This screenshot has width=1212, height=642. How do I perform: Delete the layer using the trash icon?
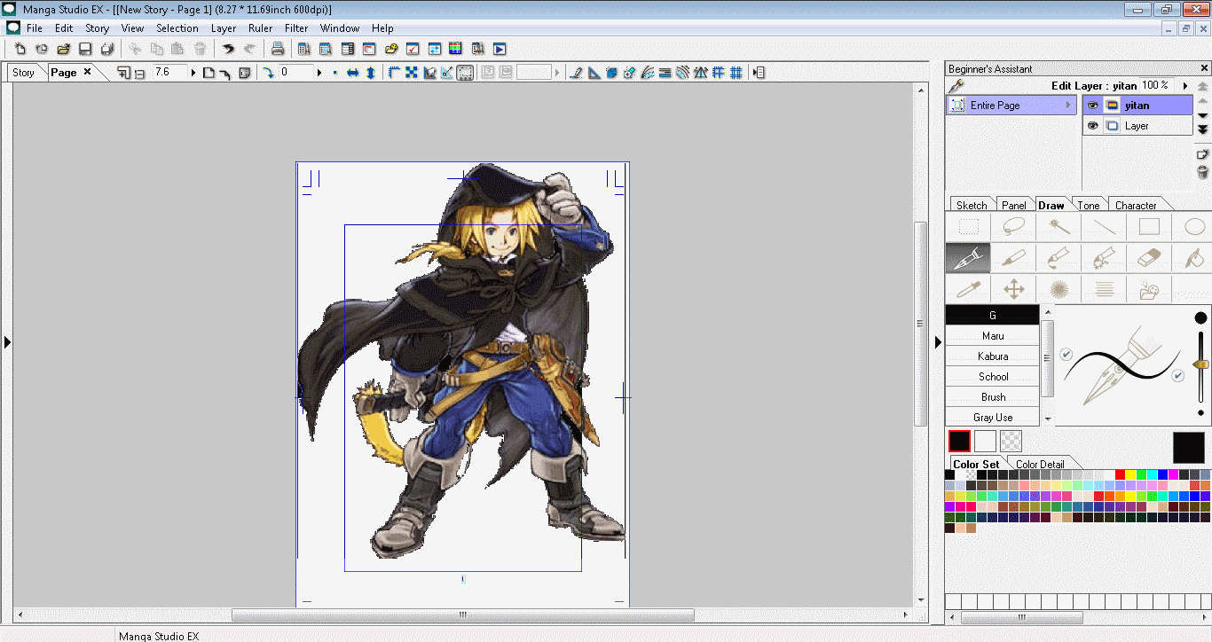(x=1203, y=172)
